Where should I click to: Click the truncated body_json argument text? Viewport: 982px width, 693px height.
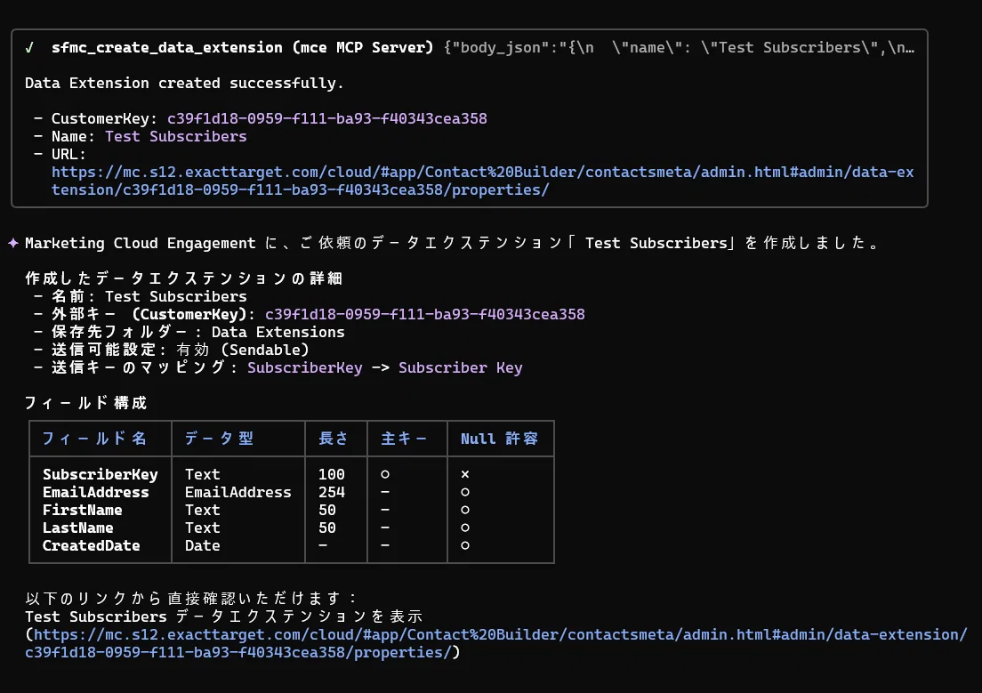pyautogui.click(x=679, y=48)
